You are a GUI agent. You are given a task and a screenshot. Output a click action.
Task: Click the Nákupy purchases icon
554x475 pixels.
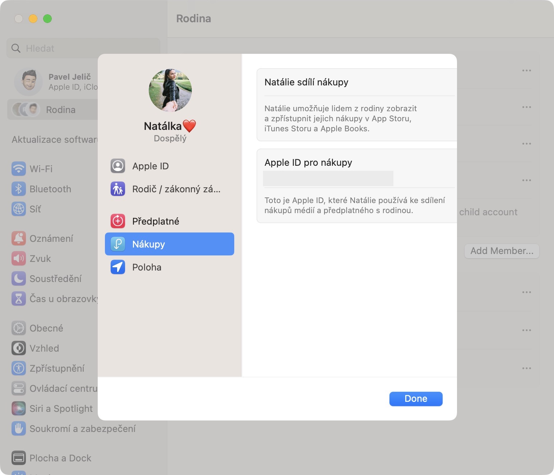(x=118, y=244)
